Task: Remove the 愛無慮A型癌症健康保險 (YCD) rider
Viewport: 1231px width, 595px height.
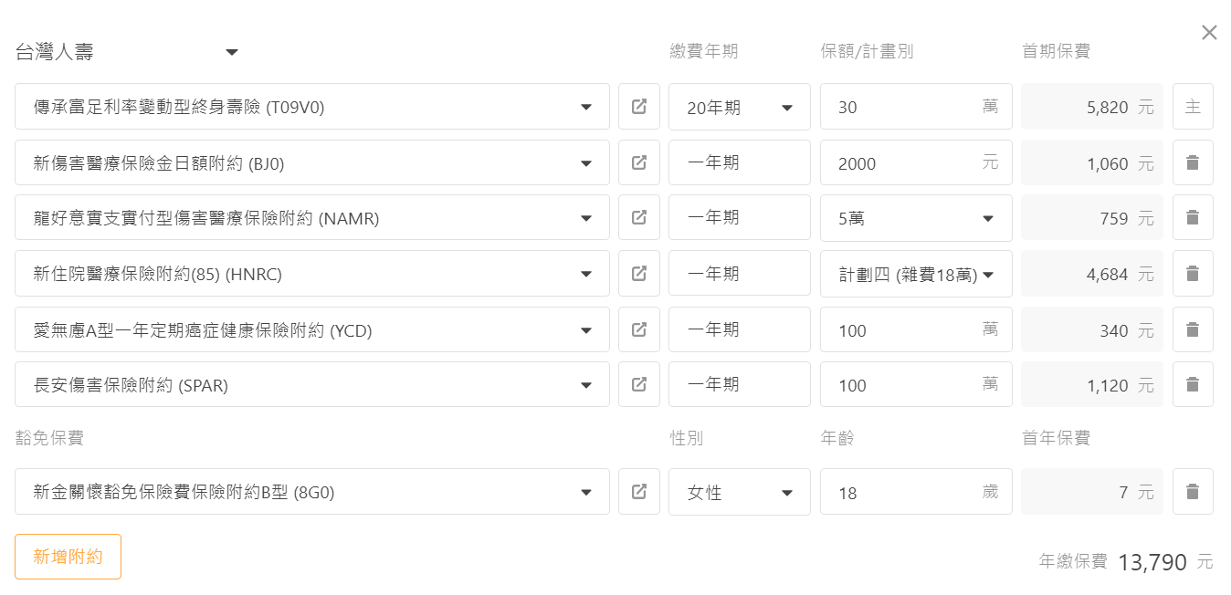Action: [1193, 329]
